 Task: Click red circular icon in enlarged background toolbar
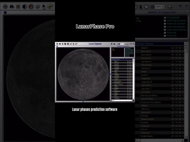click(31, 7)
